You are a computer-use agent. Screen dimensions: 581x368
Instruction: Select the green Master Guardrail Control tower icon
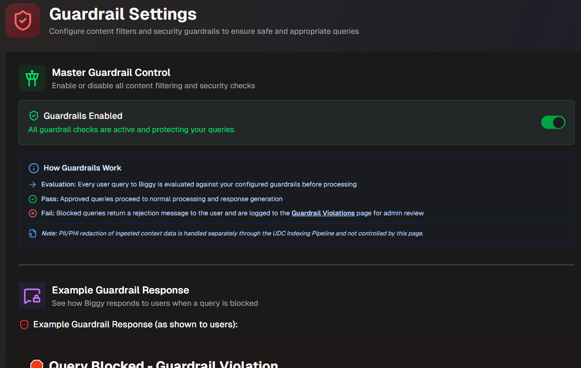32,78
